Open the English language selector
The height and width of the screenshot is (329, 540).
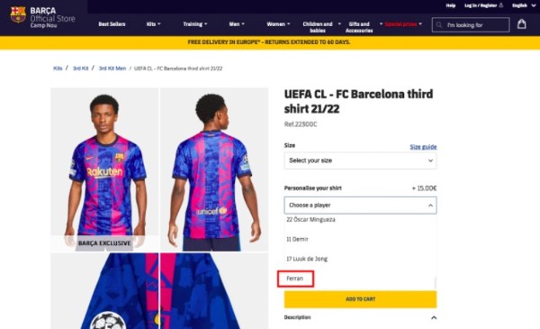pyautogui.click(x=524, y=5)
